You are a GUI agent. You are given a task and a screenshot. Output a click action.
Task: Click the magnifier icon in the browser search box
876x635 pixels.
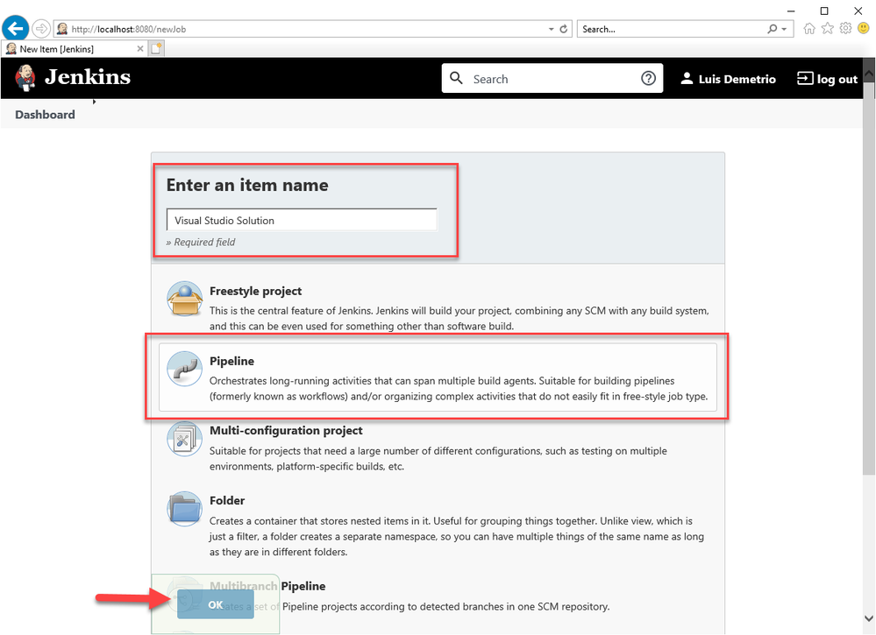[x=772, y=29]
